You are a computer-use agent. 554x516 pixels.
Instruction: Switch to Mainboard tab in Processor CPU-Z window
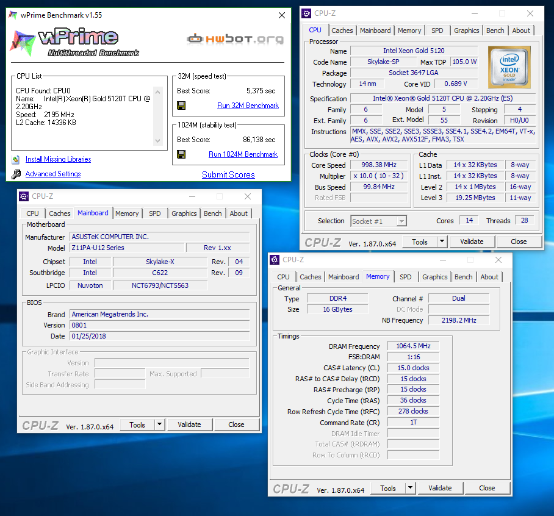coord(375,30)
